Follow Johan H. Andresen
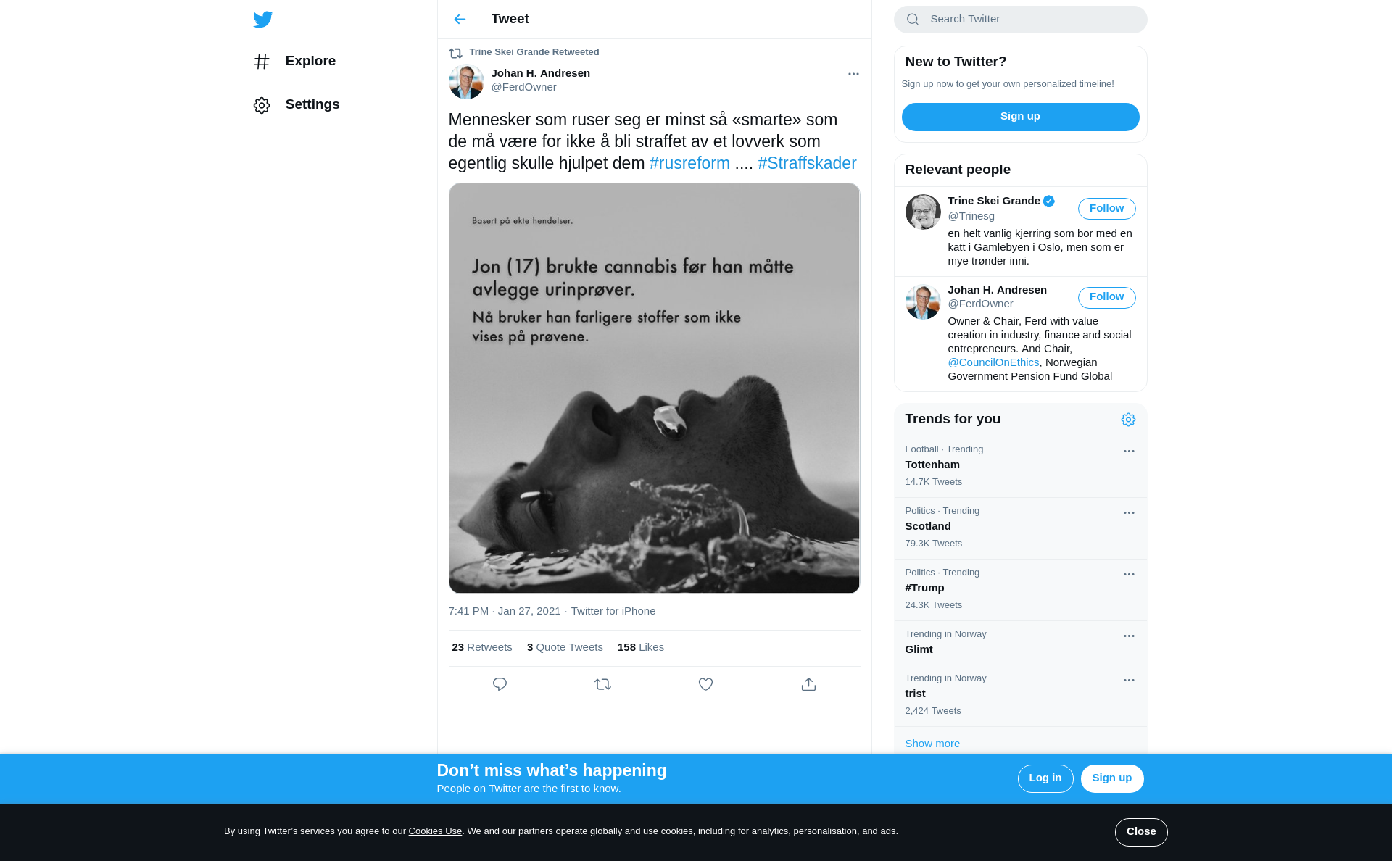Viewport: 1392px width, 861px height. point(1106,297)
